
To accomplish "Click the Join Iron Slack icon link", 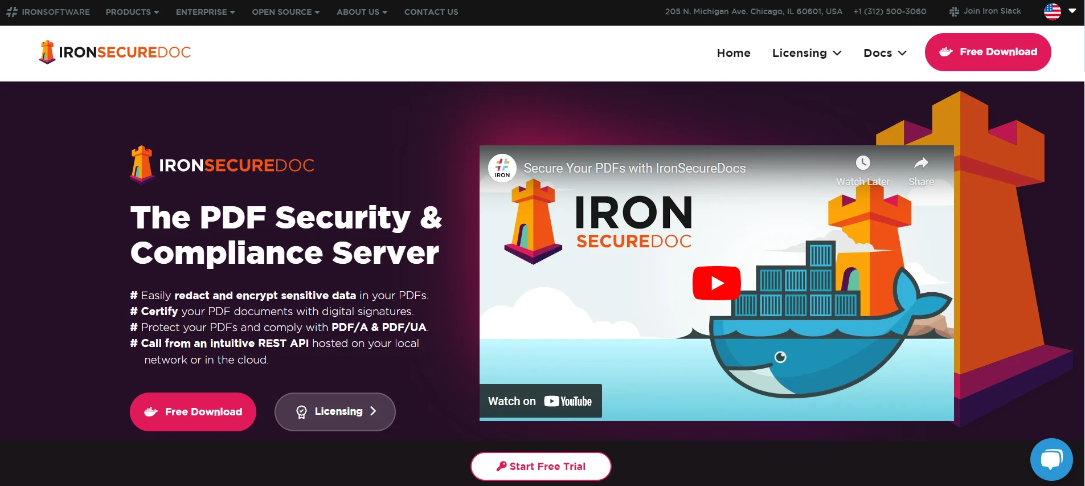I will 985,11.
